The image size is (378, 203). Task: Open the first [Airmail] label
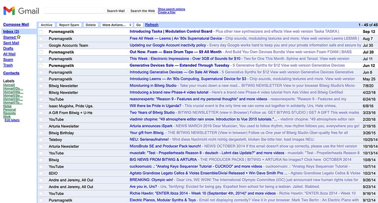[9, 85]
